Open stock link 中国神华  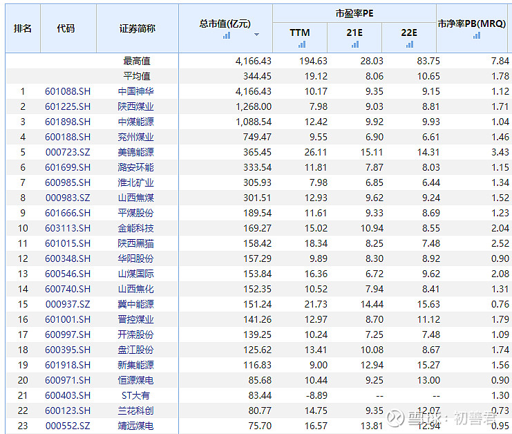[x=136, y=91]
